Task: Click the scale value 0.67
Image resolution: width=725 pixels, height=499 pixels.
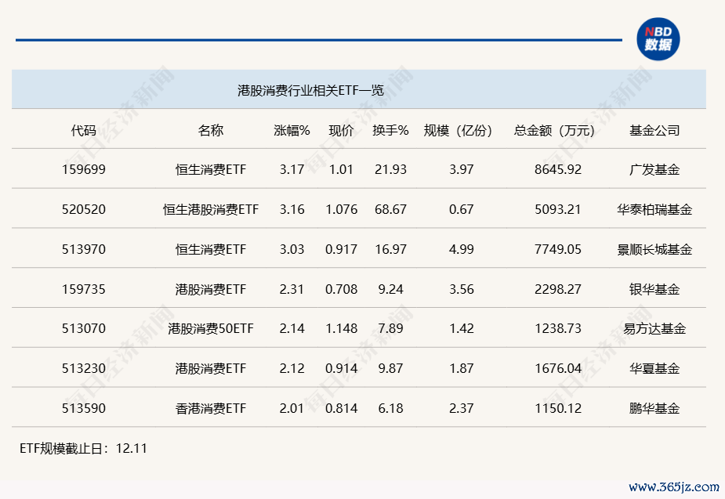Action: pyautogui.click(x=462, y=209)
